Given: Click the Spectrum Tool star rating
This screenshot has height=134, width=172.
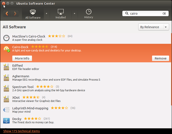Looking at the screenshot, I should 45,87.
